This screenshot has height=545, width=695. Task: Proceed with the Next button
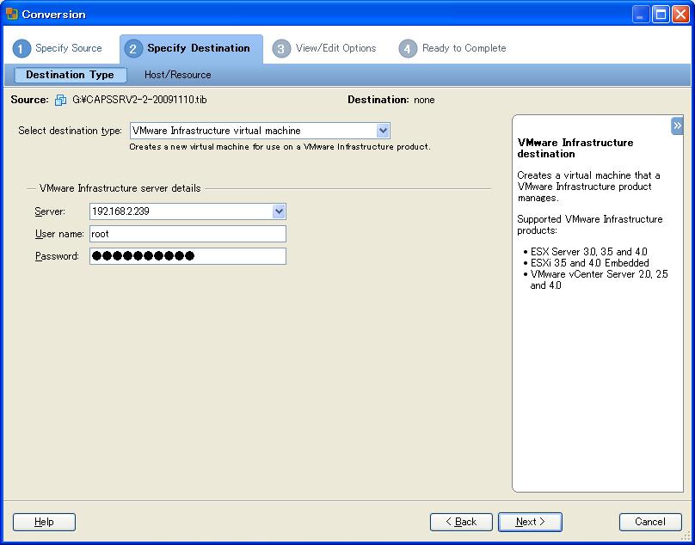point(530,522)
